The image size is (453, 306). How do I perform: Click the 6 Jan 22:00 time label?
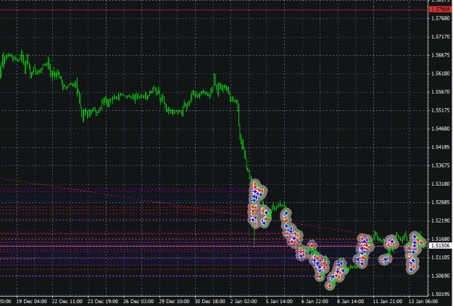pos(315,301)
